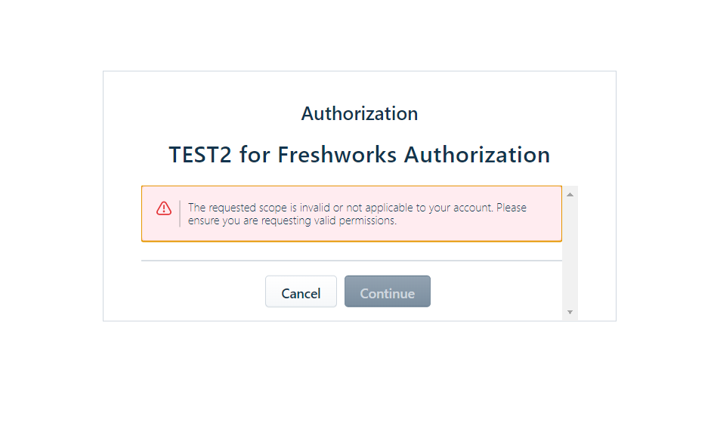714x435 pixels.
Task: Click the scrollbar down arrow
Action: (x=570, y=312)
